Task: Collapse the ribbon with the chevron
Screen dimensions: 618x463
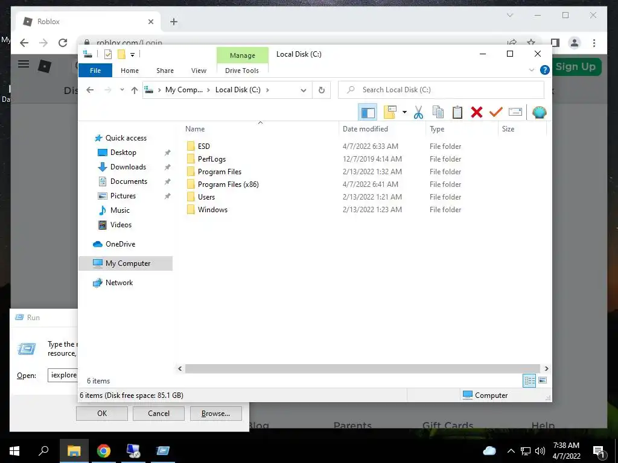Action: click(x=531, y=70)
